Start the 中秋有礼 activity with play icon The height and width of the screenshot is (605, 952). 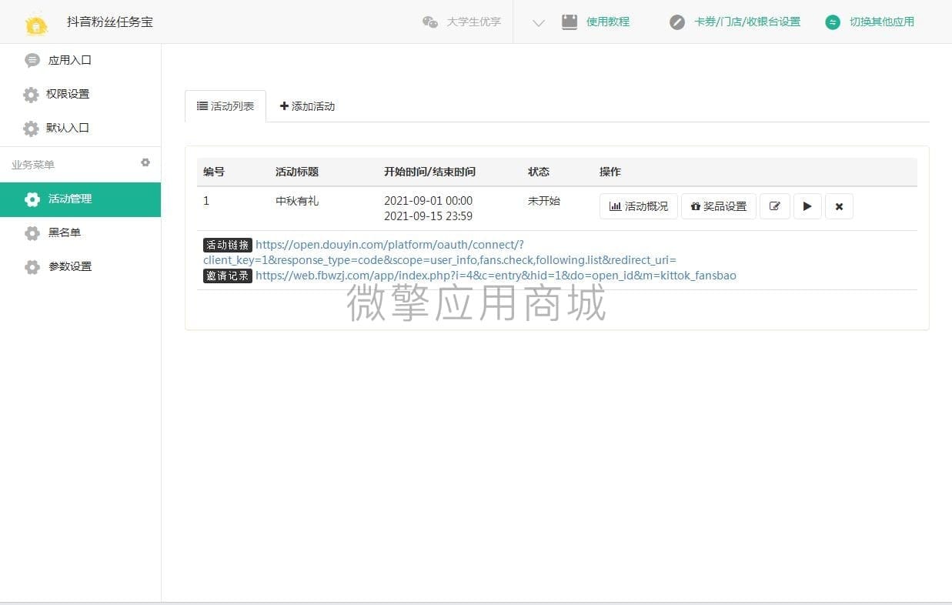[x=807, y=206]
